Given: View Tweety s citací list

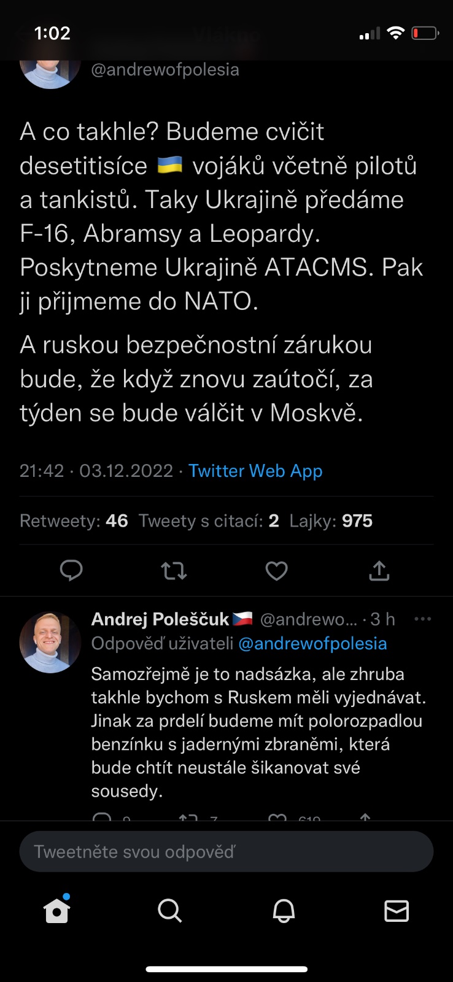Looking at the screenshot, I should point(209,521).
